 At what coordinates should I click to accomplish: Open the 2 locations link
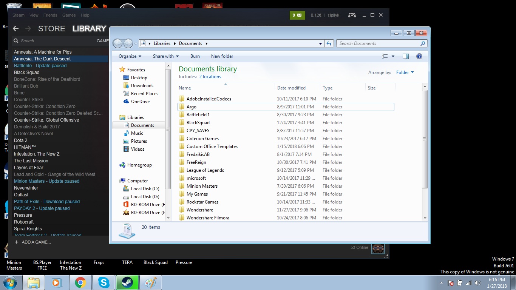pos(210,77)
